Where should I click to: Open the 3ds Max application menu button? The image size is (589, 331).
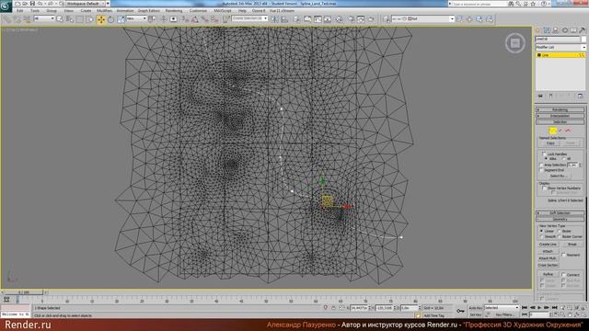[6, 6]
